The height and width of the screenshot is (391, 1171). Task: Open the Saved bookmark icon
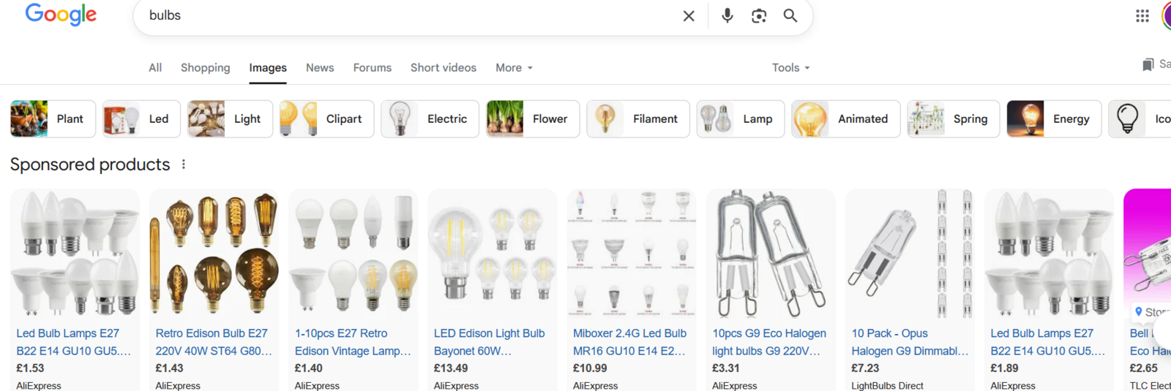click(1148, 65)
